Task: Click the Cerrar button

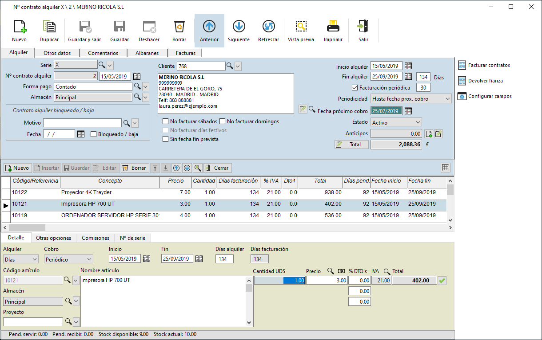Action: tap(218, 168)
